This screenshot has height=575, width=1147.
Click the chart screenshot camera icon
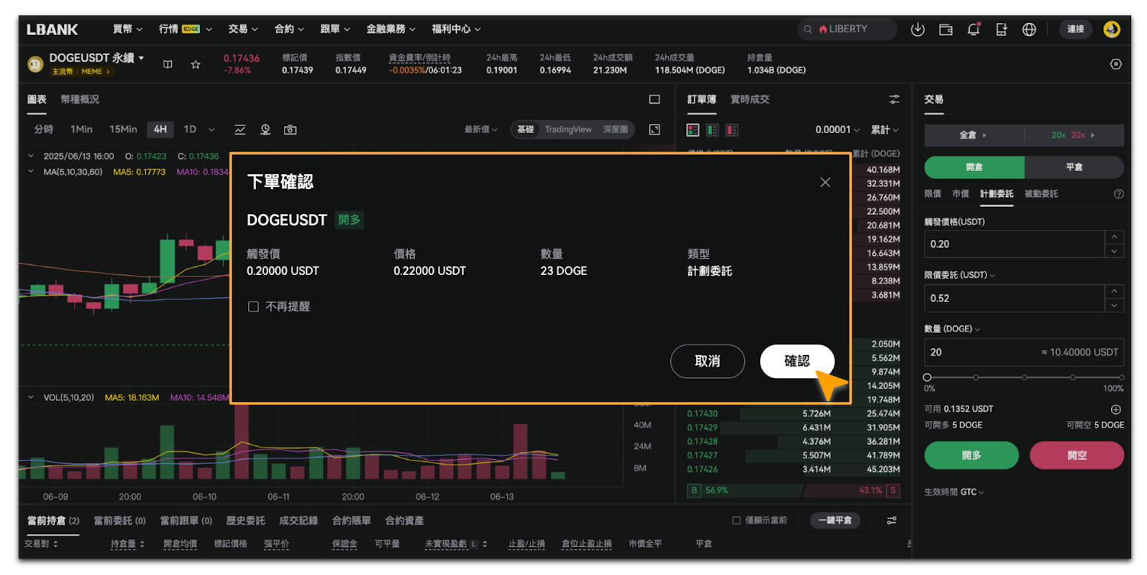[x=290, y=130]
